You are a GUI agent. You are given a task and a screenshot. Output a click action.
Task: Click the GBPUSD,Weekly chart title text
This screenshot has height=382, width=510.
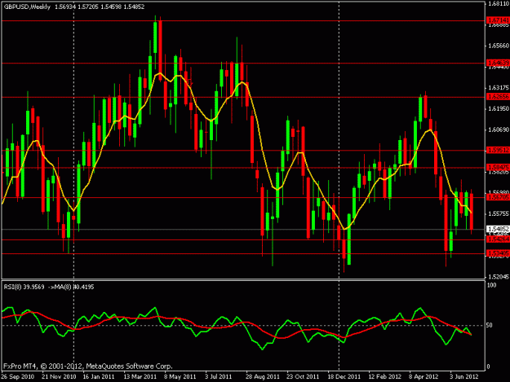(27, 7)
